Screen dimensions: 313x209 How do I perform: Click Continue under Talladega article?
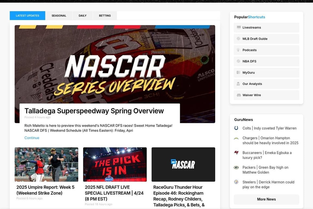point(32,138)
